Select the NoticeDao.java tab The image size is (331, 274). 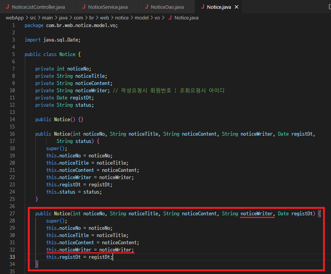[167, 7]
